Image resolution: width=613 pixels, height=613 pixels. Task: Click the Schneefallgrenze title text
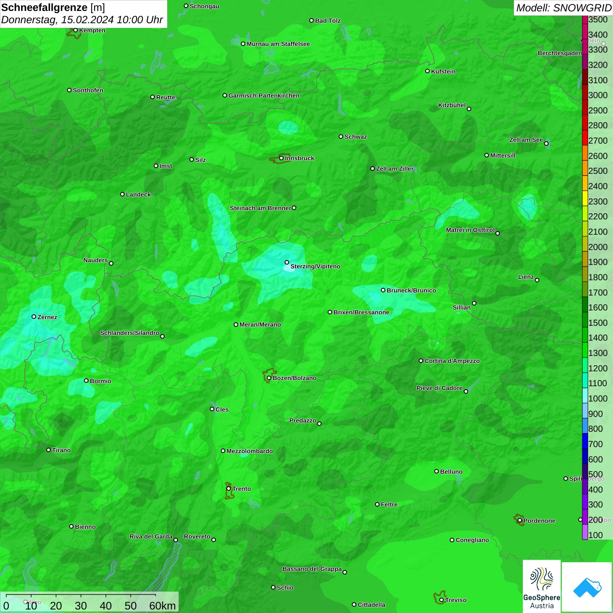click(x=53, y=7)
